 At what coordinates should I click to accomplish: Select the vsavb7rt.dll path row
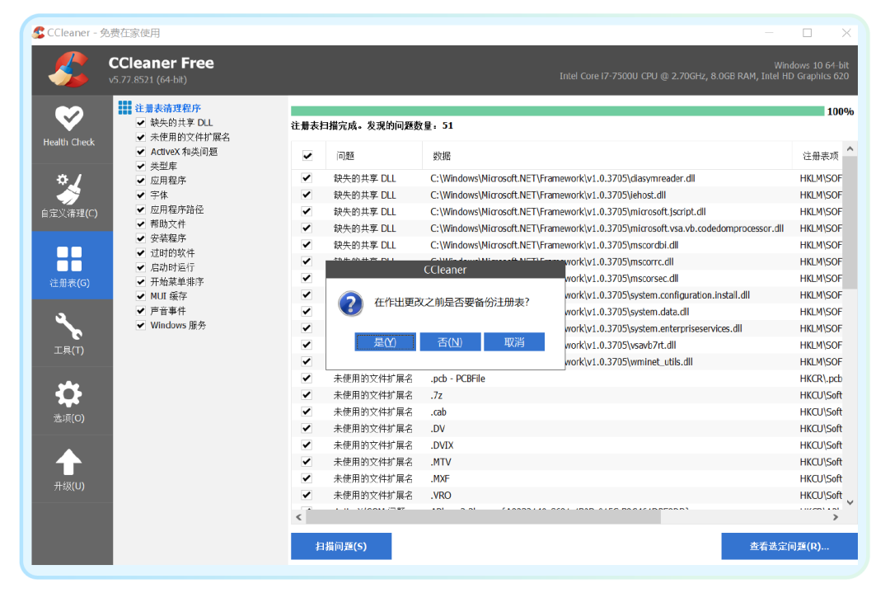(567, 345)
